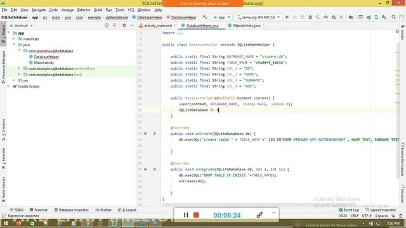Image resolution: width=406 pixels, height=228 pixels.
Task: Stop the screen recording
Action: click(x=196, y=215)
